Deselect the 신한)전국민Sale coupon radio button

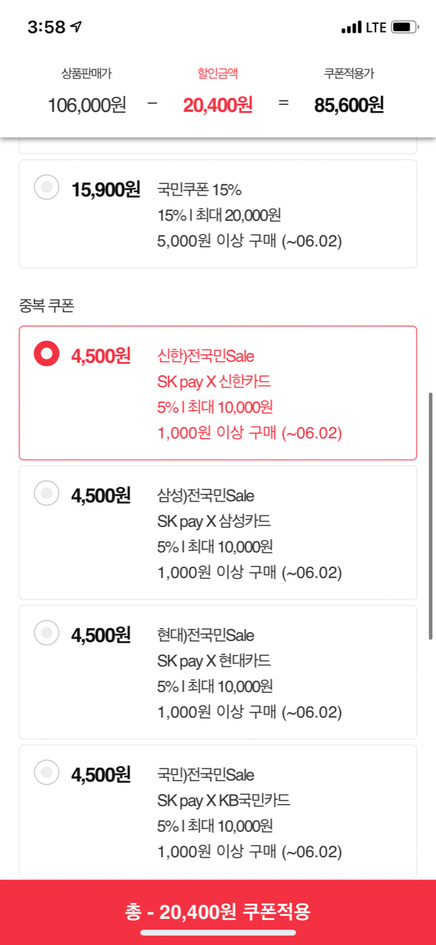click(x=46, y=353)
